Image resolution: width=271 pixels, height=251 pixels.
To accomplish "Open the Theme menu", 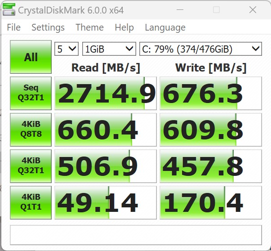I will point(89,27).
